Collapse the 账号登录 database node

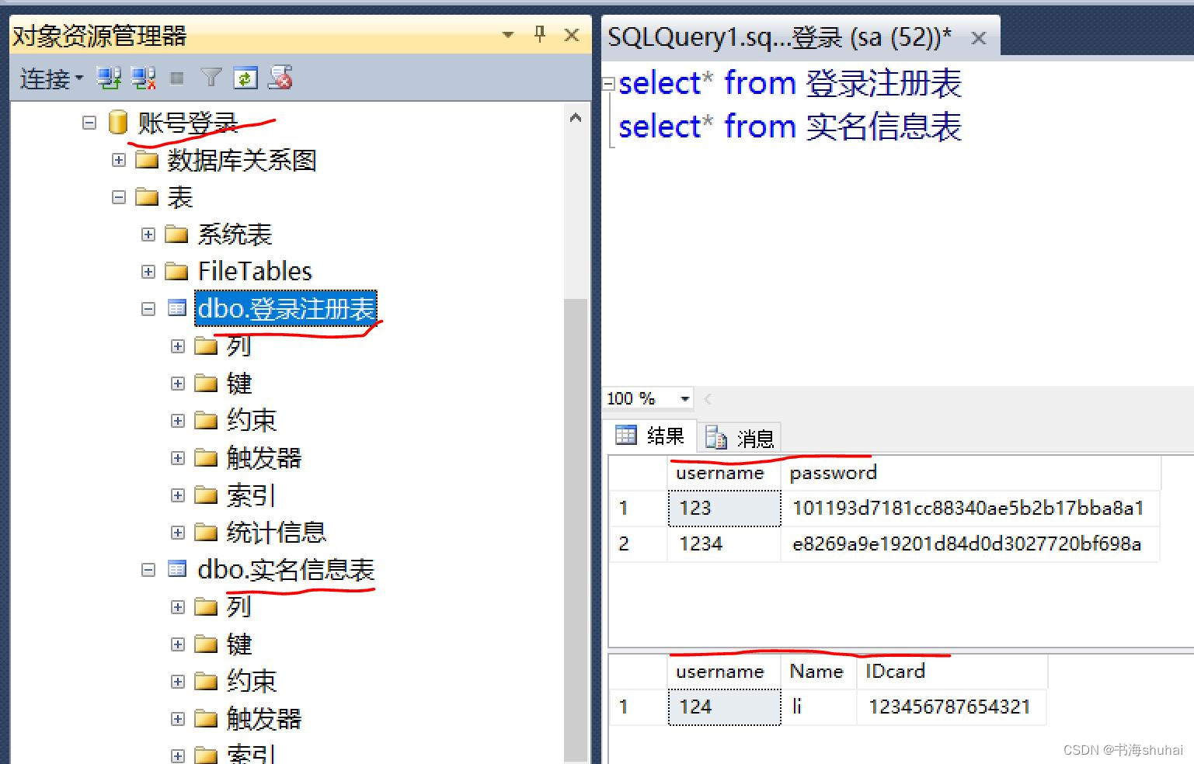tap(89, 123)
